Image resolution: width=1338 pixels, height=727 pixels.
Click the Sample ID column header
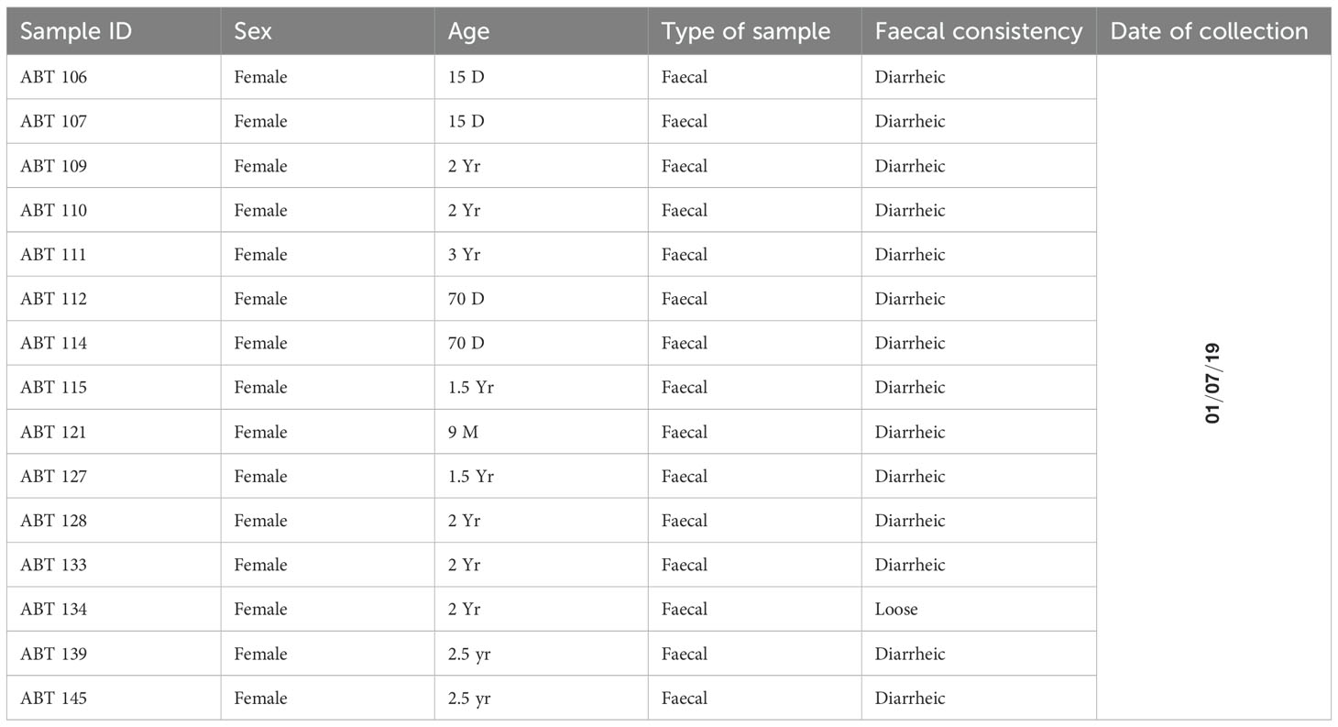click(114, 31)
